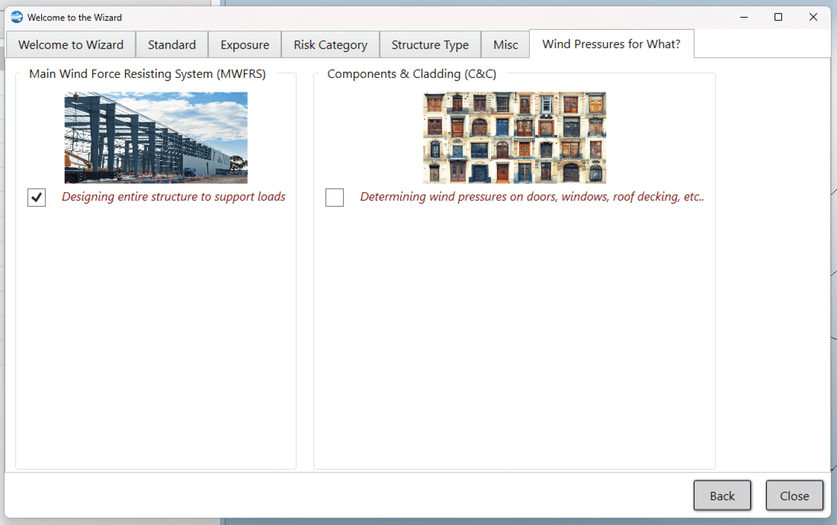Click the steel frame building photo
The height and width of the screenshot is (525, 837).
(x=156, y=137)
